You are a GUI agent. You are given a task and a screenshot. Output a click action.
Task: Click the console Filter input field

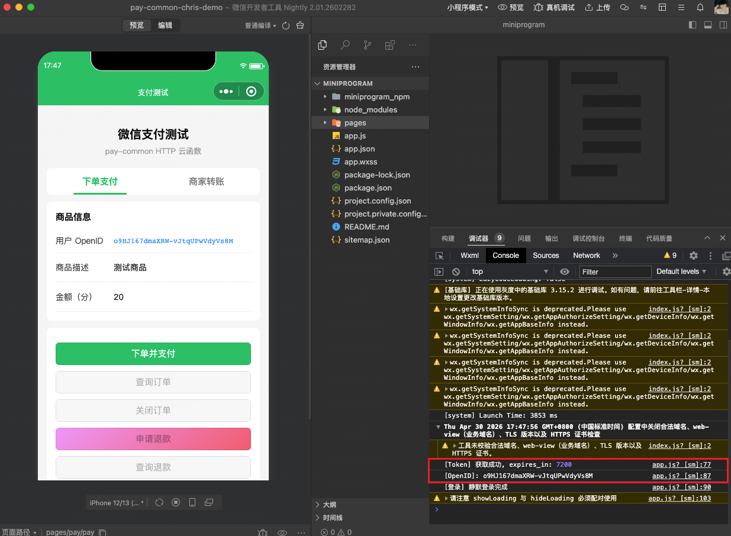tap(615, 272)
